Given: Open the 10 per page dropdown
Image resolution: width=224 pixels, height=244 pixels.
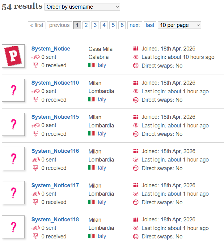Looking at the screenshot, I should click(179, 25).
